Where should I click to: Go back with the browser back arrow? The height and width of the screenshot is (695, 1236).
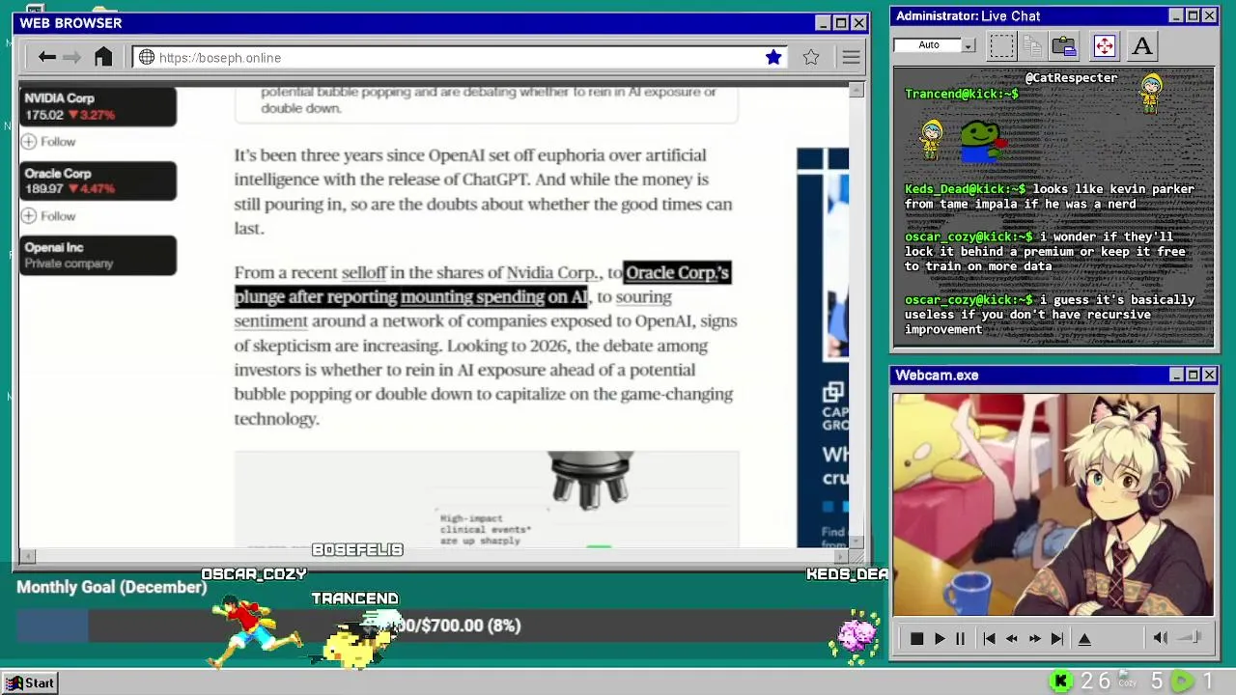[46, 57]
